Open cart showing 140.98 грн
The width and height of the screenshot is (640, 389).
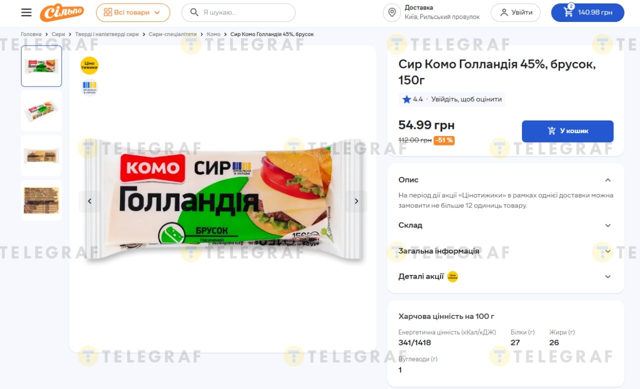tap(587, 12)
